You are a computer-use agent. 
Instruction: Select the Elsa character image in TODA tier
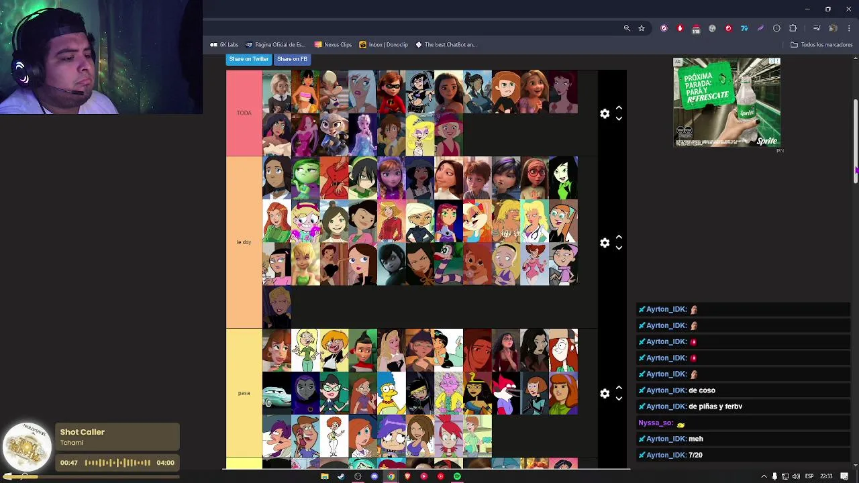(363, 135)
